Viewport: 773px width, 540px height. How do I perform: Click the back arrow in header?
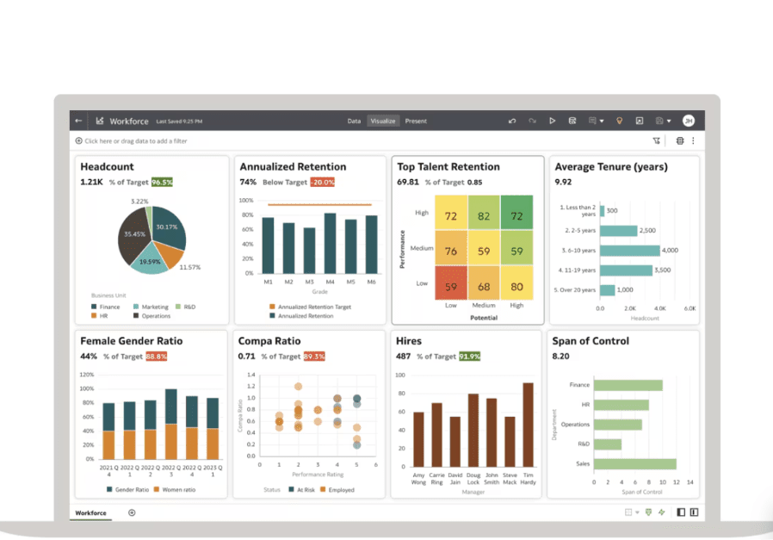point(79,121)
